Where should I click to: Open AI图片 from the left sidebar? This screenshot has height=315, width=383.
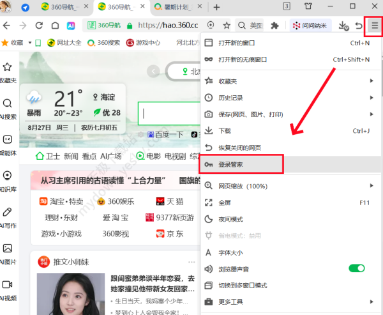(8, 249)
